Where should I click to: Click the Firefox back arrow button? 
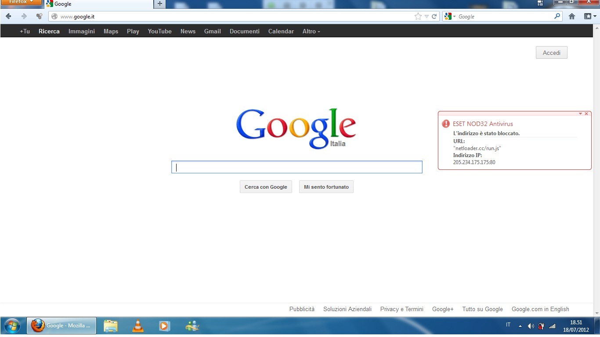[8, 16]
